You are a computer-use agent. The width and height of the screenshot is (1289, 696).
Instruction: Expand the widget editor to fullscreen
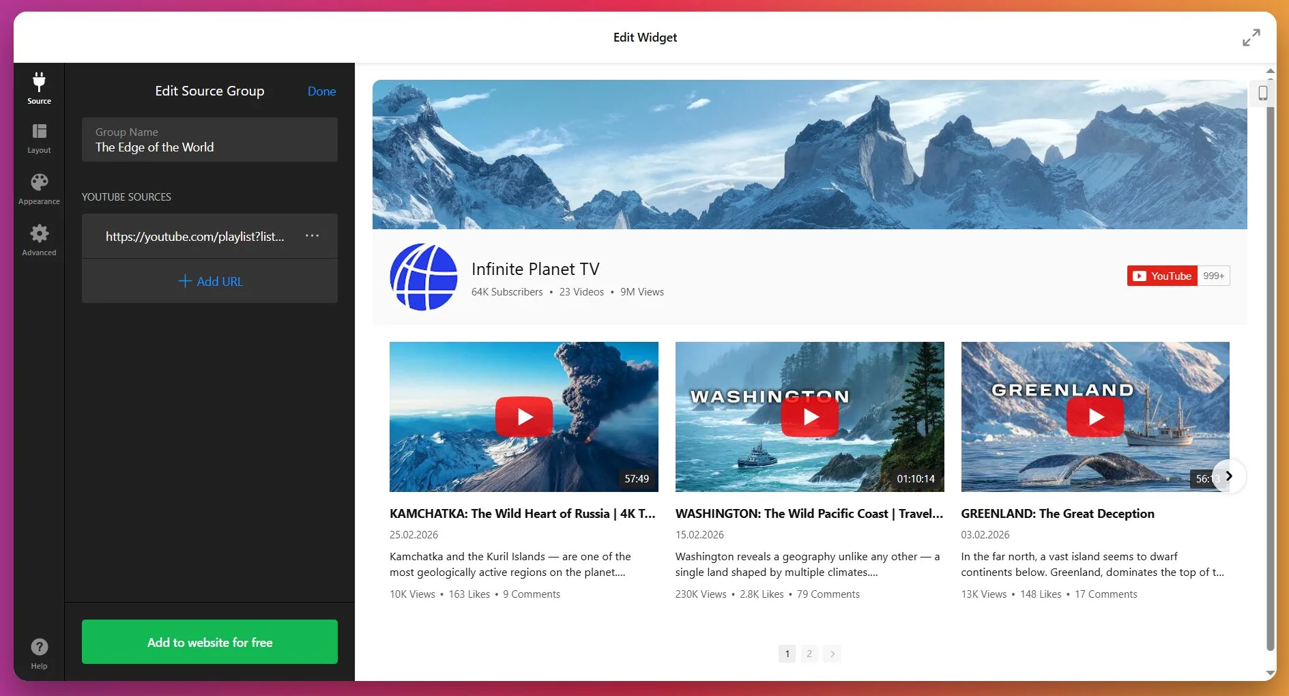[1251, 38]
